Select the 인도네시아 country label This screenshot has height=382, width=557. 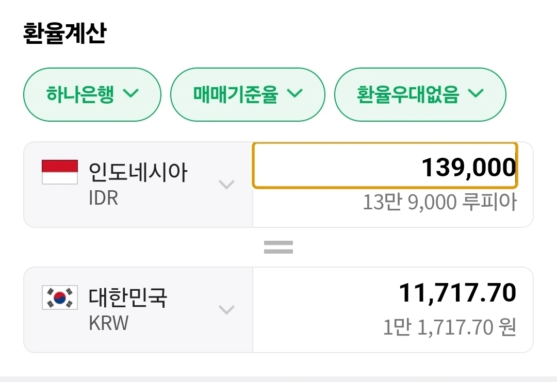[x=138, y=172]
